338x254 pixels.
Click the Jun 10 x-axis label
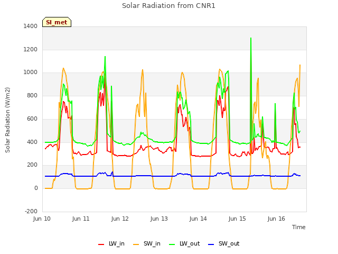coord(42,219)
